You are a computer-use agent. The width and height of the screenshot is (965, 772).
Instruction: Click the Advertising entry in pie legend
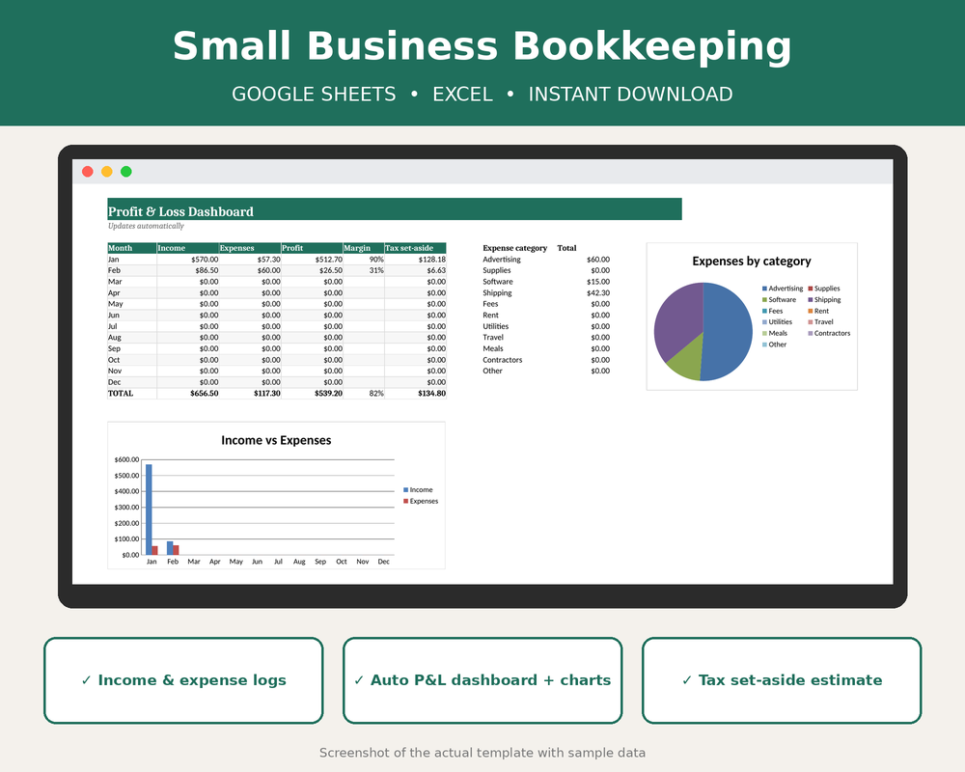[783, 289]
